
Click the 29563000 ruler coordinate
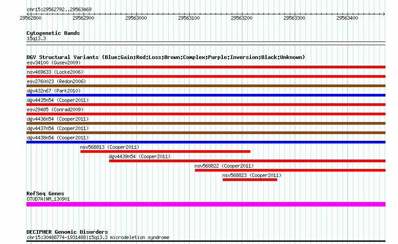136,18
